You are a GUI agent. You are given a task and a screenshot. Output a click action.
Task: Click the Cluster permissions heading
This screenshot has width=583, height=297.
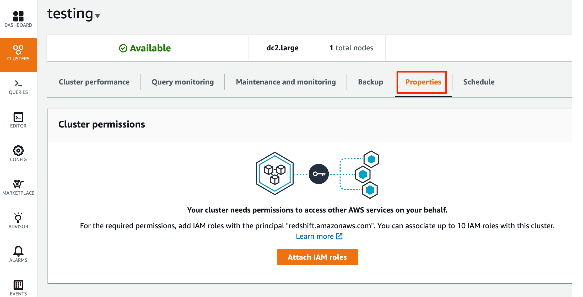pos(102,124)
